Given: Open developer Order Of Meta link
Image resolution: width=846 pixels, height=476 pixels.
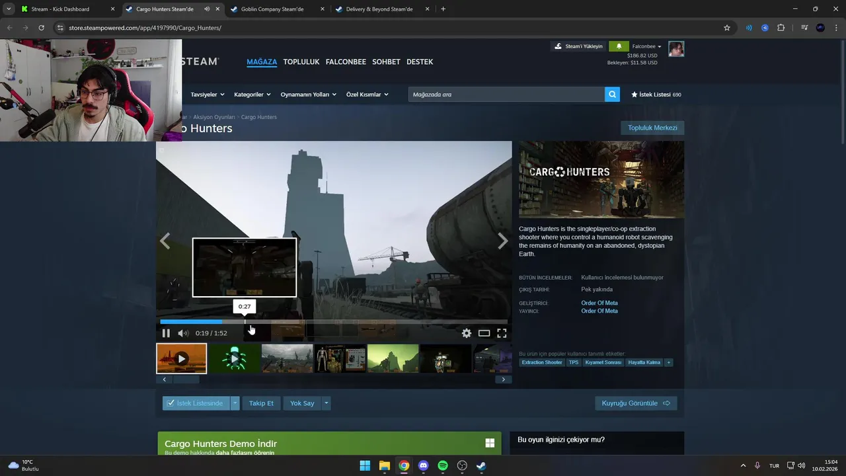Looking at the screenshot, I should (599, 303).
